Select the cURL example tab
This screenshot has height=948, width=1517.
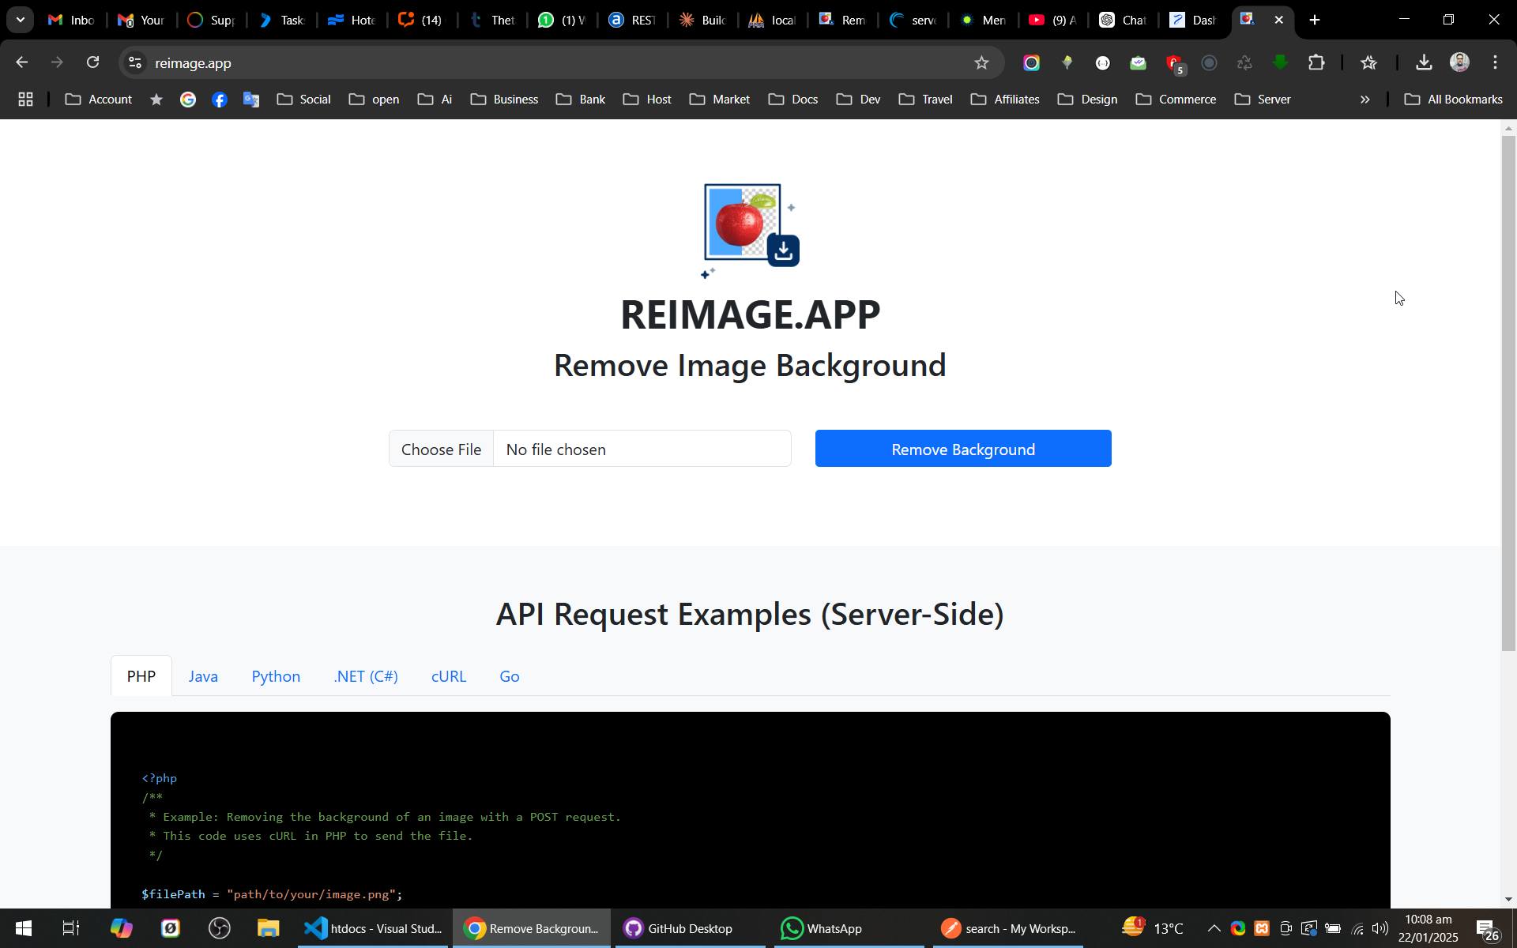point(449,676)
